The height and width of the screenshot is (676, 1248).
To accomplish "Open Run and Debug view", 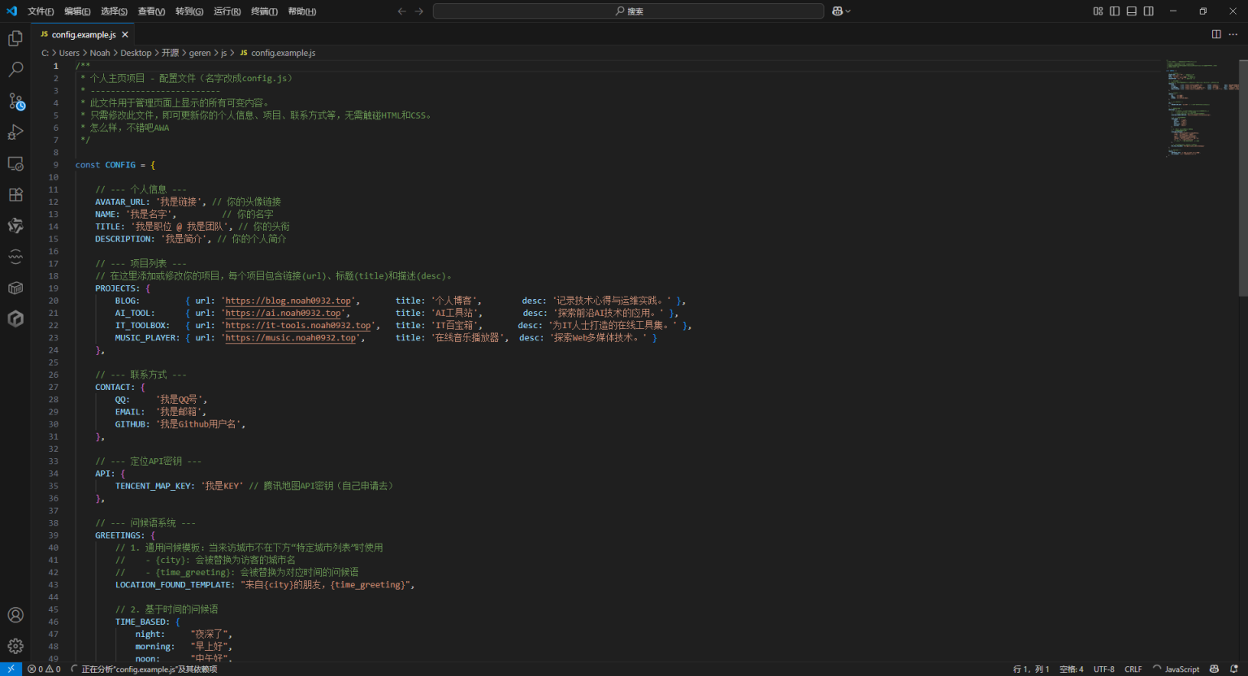I will click(15, 132).
